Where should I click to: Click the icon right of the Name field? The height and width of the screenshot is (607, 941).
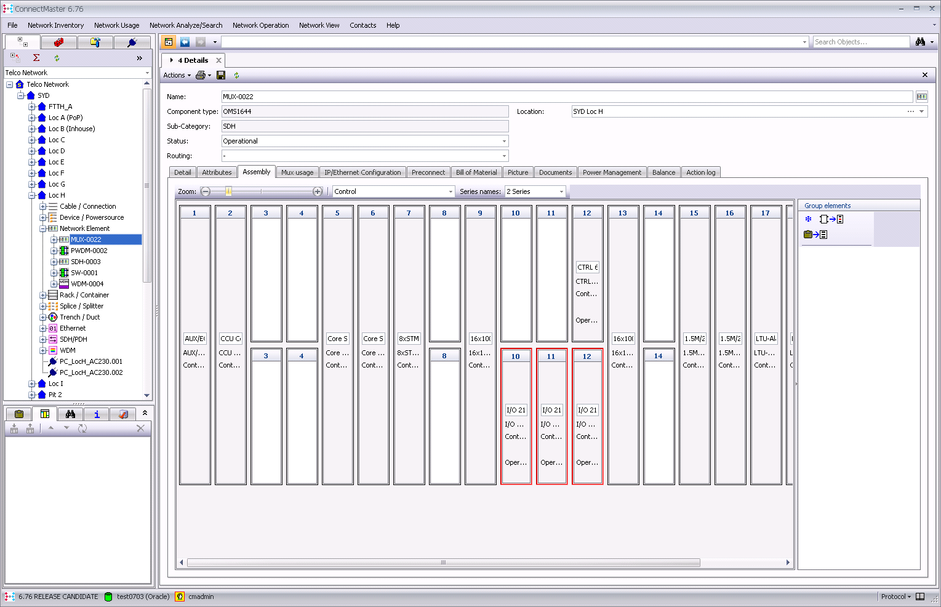(921, 97)
